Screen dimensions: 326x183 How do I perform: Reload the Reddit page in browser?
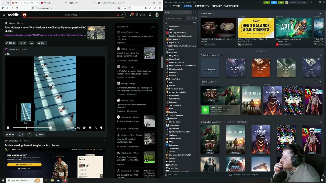coord(17,8)
